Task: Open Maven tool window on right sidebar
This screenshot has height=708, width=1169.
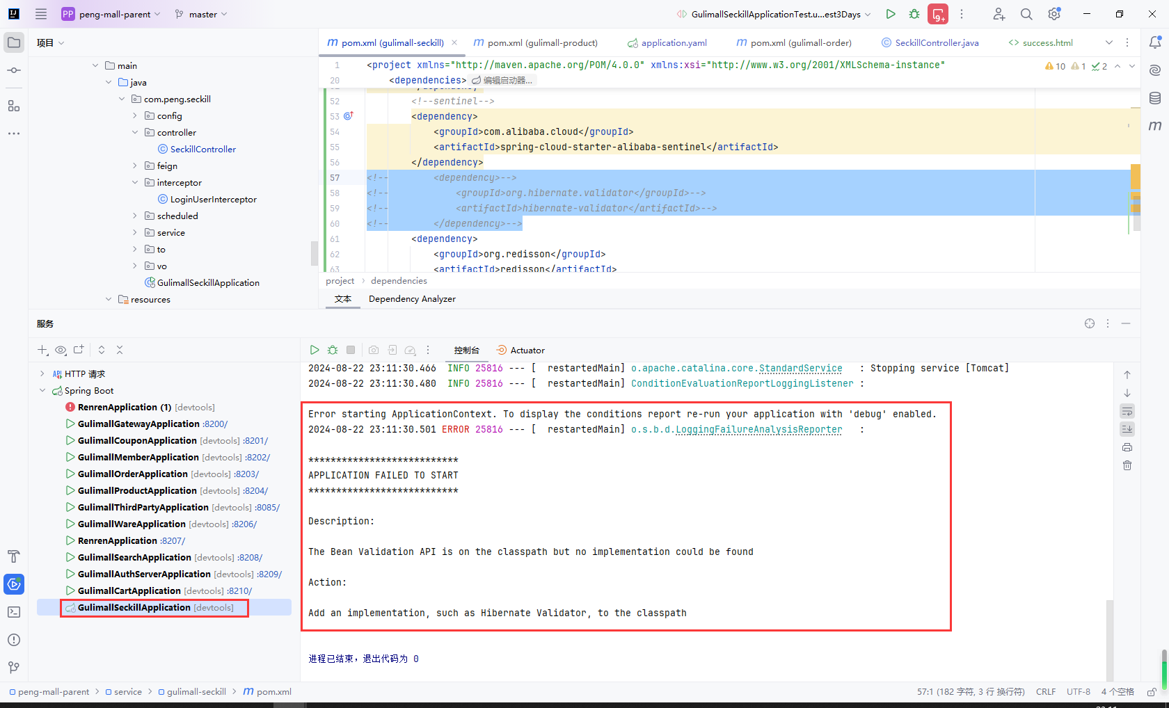Action: pos(1155,126)
